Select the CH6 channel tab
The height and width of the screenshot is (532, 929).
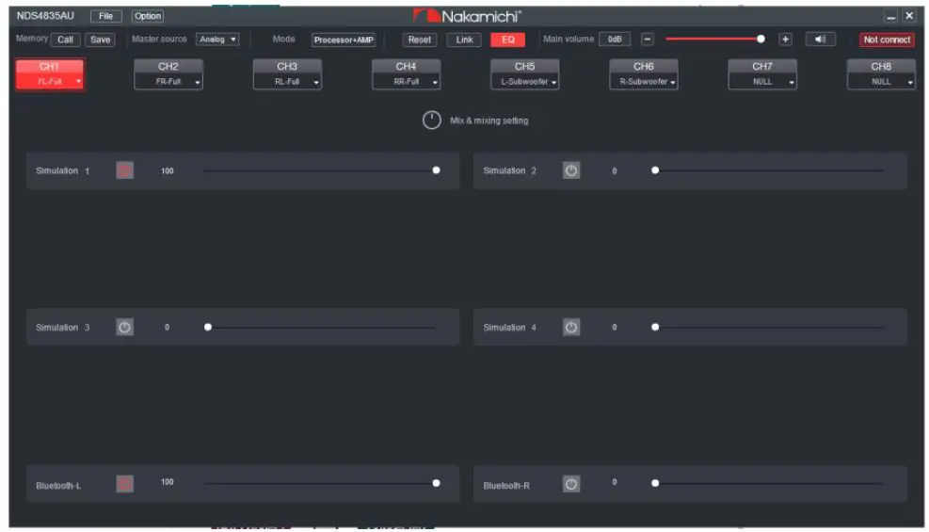pyautogui.click(x=644, y=66)
